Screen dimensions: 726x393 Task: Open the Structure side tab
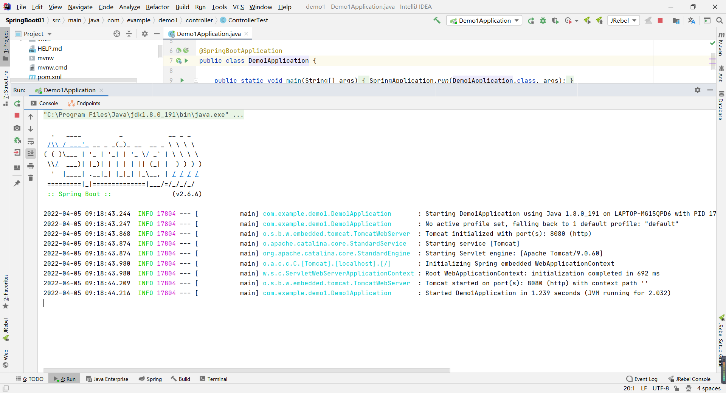click(x=6, y=88)
